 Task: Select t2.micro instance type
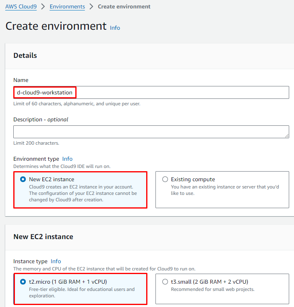point(23,282)
